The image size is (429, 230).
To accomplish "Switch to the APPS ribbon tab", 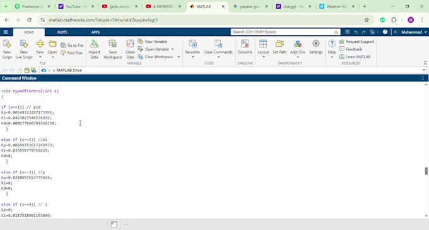I will pos(95,32).
